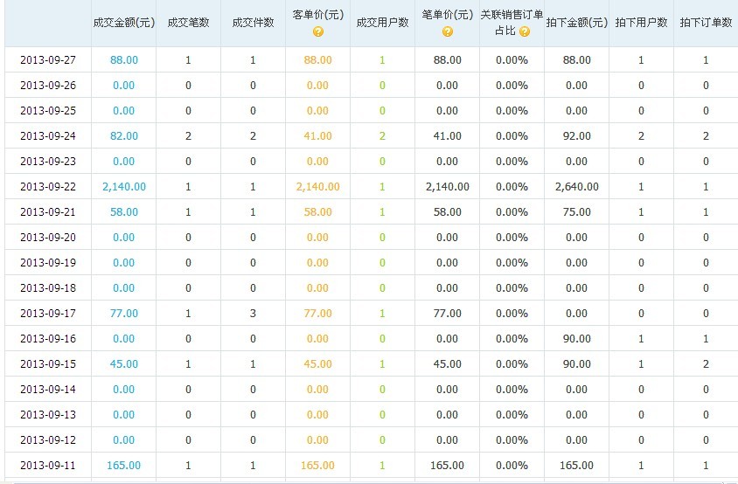Select the date cell 2013-09-20
Screen dimensions: 738x484
coord(48,238)
